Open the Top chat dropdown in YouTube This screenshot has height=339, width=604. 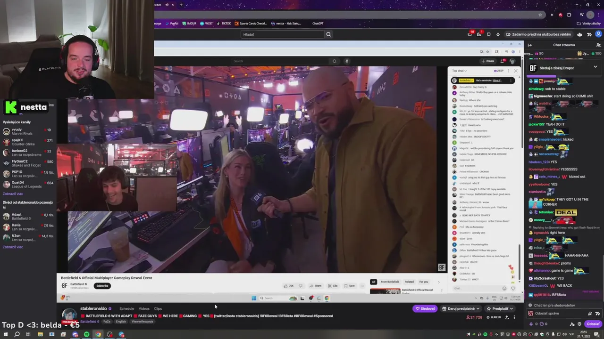[x=459, y=71]
